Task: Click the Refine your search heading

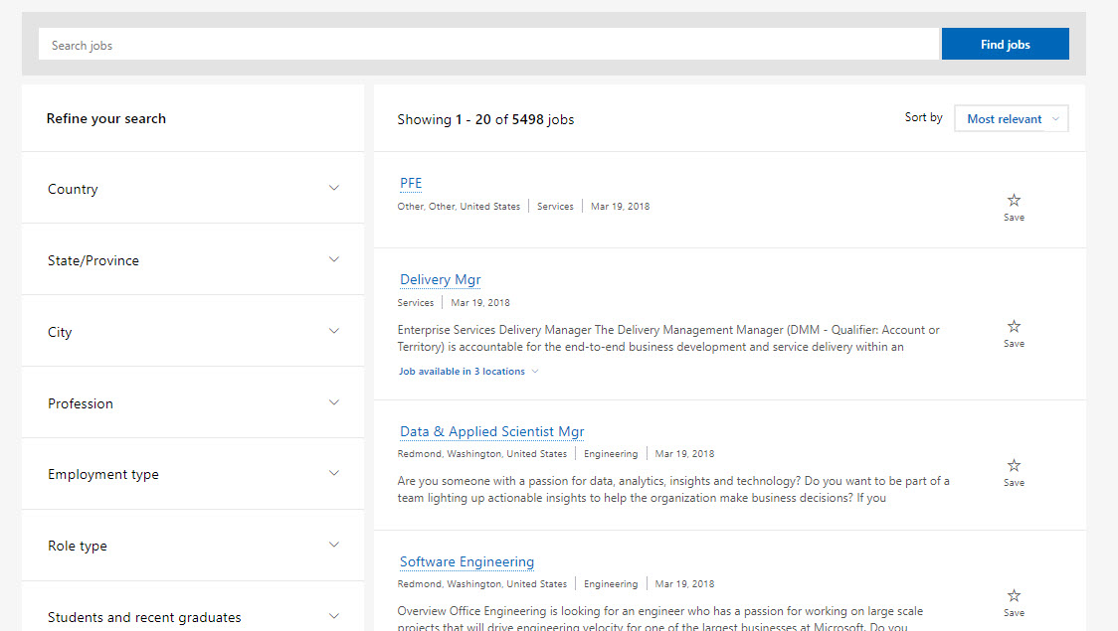Action: [106, 119]
